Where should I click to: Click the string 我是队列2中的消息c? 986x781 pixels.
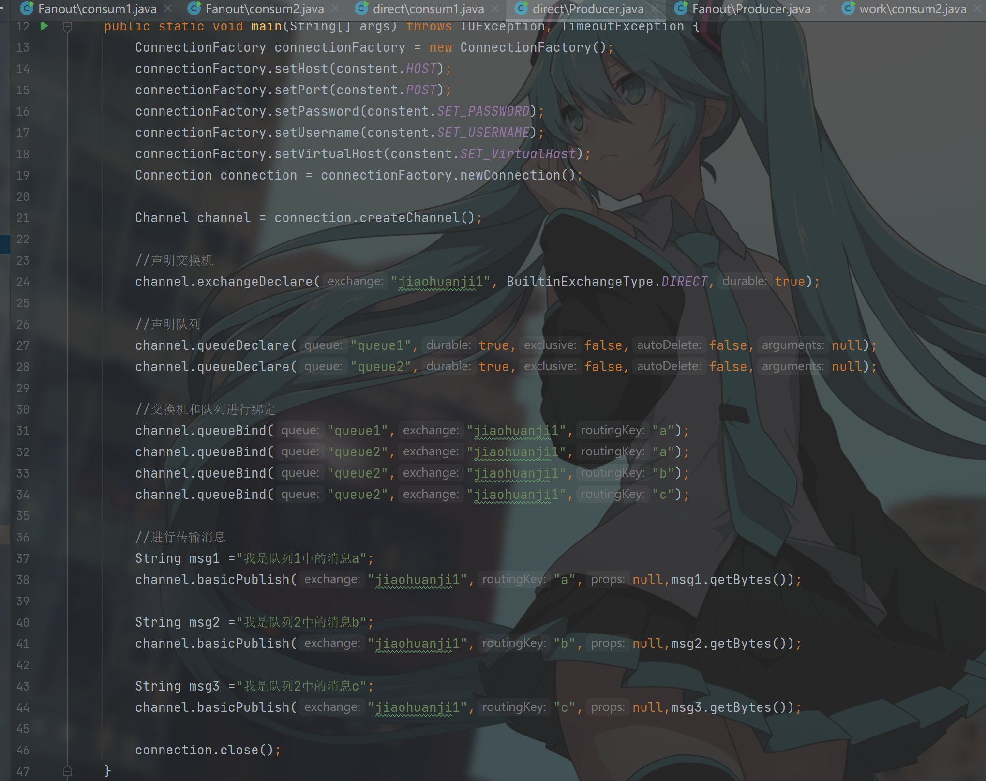[x=301, y=686]
